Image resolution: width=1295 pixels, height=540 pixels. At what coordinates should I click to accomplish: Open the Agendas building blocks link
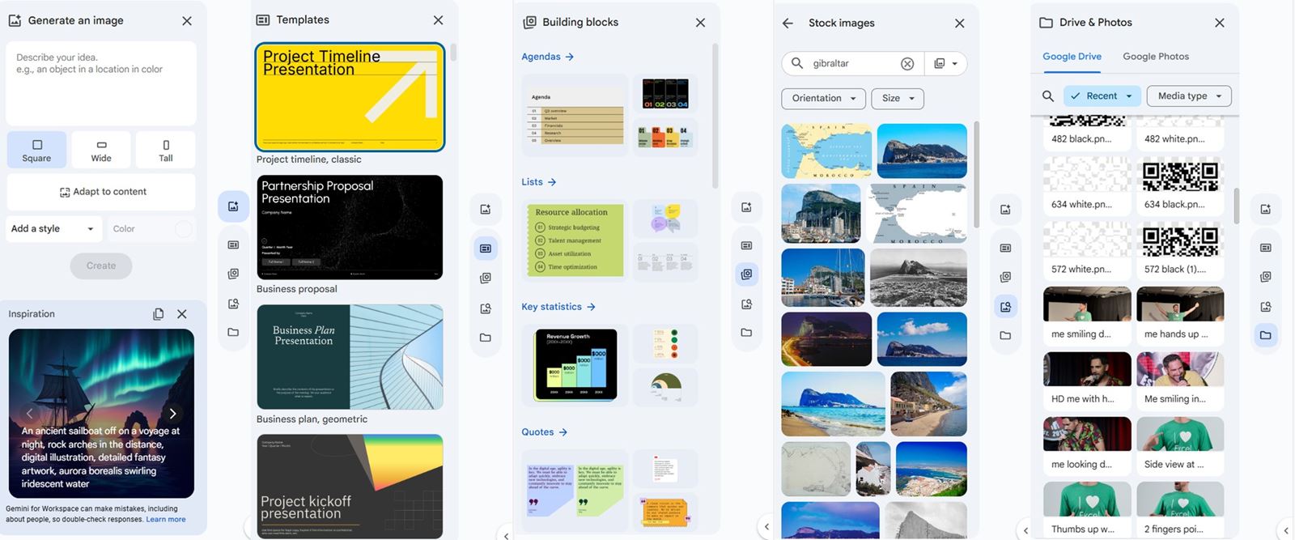pyautogui.click(x=547, y=57)
